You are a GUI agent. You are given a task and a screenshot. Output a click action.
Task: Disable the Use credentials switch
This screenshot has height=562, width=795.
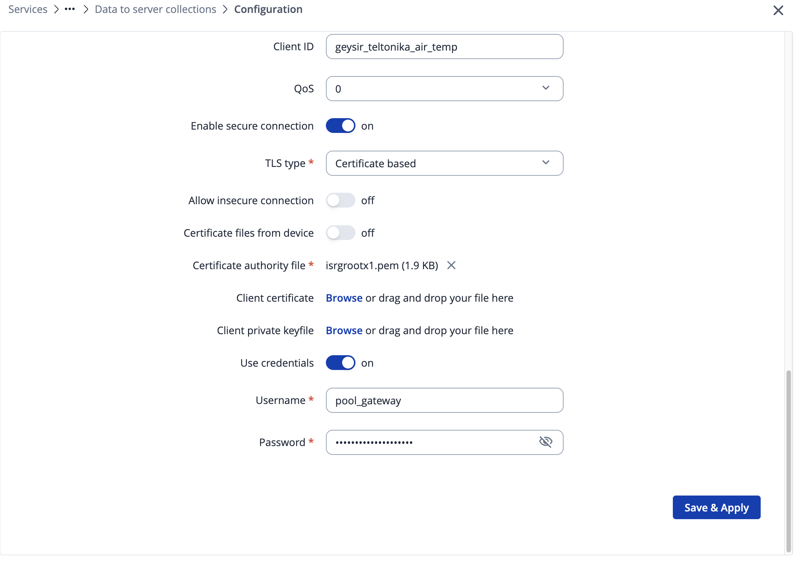340,363
